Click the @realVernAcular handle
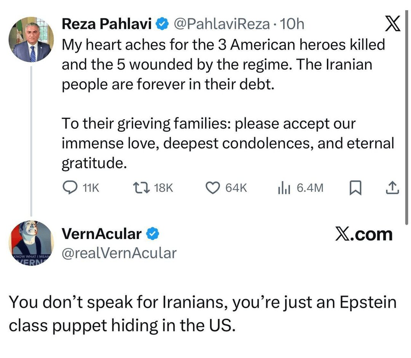Screen dimensions: 411x358 click(x=119, y=253)
